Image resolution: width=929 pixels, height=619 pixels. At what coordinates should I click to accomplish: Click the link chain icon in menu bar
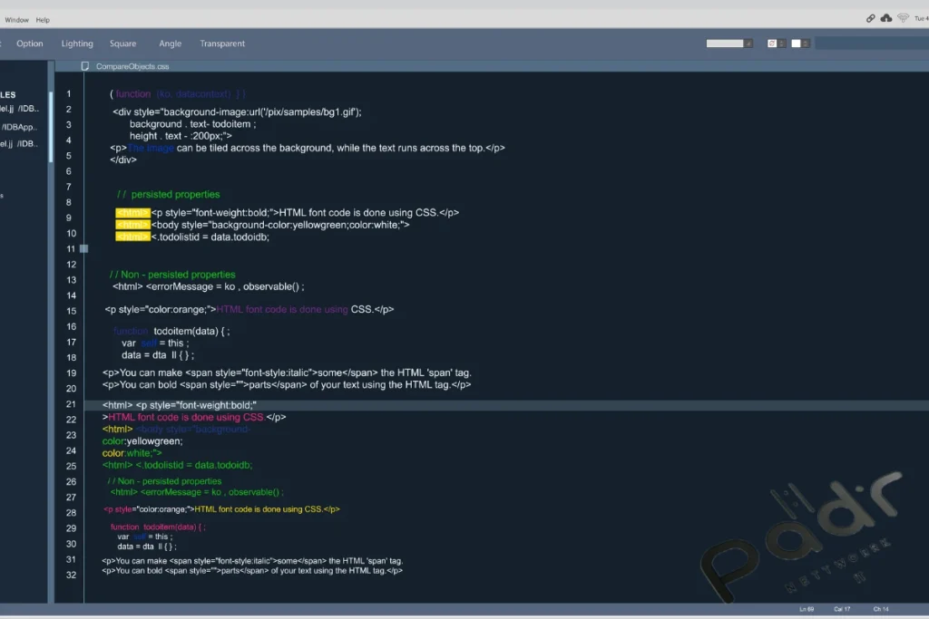pyautogui.click(x=871, y=18)
